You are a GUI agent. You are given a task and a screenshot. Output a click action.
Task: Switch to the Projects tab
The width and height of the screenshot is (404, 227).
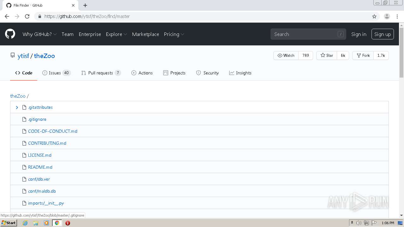tap(174, 73)
